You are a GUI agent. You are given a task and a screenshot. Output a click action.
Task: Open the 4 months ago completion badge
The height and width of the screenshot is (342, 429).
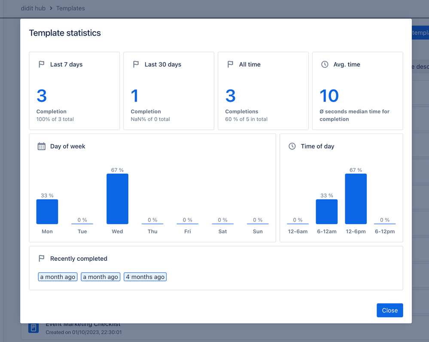point(145,277)
